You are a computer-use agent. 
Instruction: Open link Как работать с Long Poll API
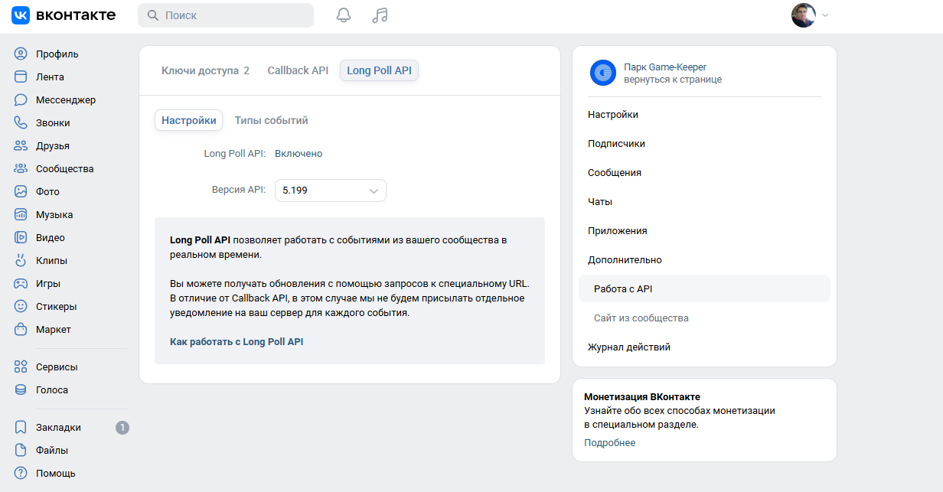[237, 342]
